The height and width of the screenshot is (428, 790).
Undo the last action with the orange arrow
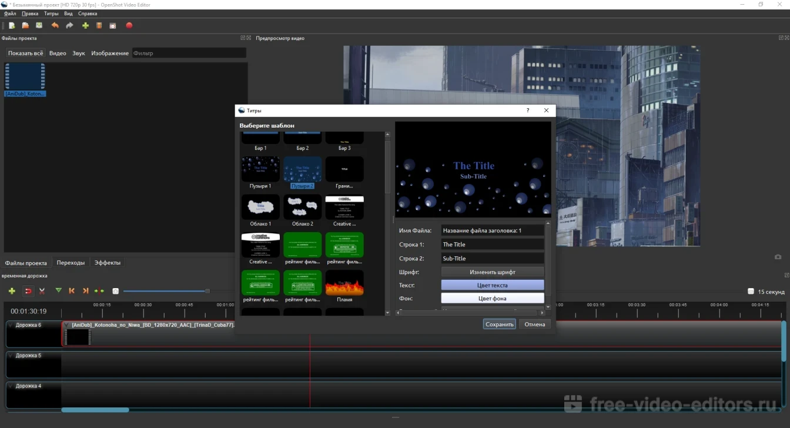[x=55, y=26]
